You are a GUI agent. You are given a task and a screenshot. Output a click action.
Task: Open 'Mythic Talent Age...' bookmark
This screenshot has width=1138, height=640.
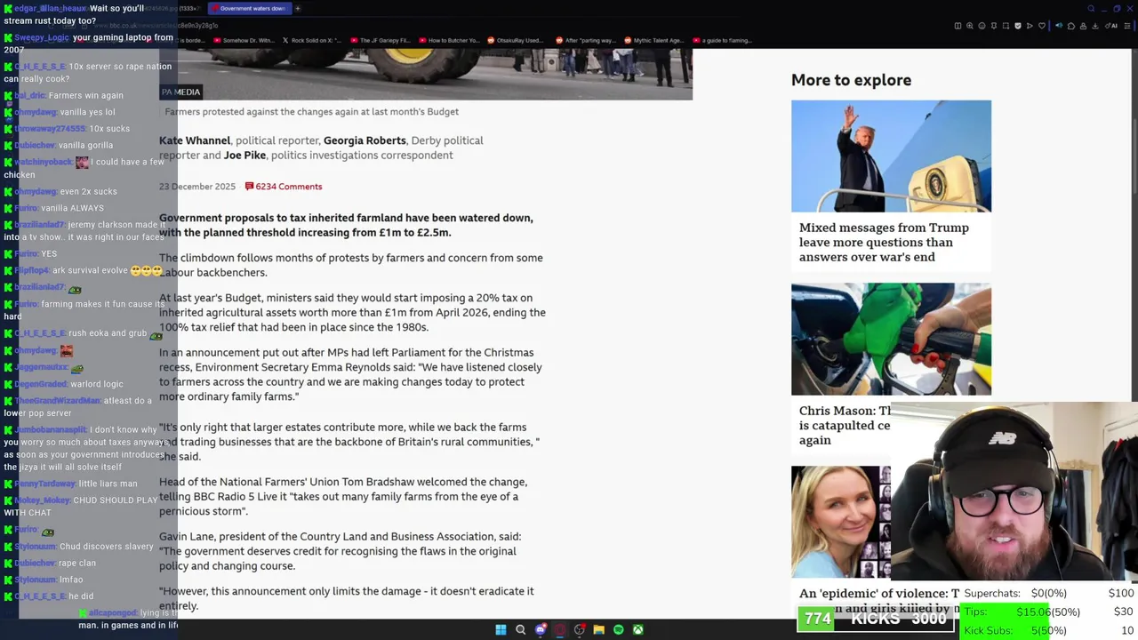(653, 40)
